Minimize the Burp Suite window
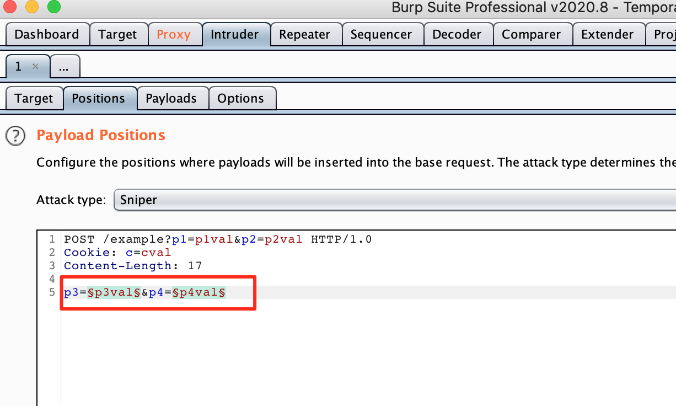 point(32,7)
